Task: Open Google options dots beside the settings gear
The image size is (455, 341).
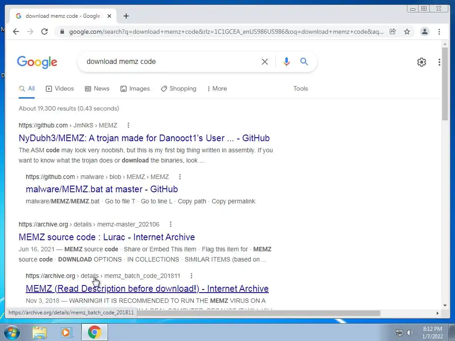Action: (439, 62)
